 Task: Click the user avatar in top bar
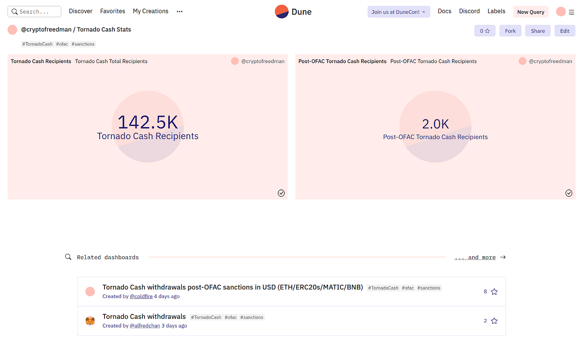click(x=561, y=12)
